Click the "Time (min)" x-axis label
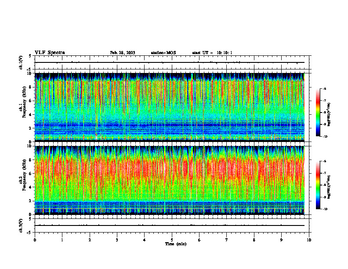The width and height of the screenshot is (348, 269). (x=176, y=244)
